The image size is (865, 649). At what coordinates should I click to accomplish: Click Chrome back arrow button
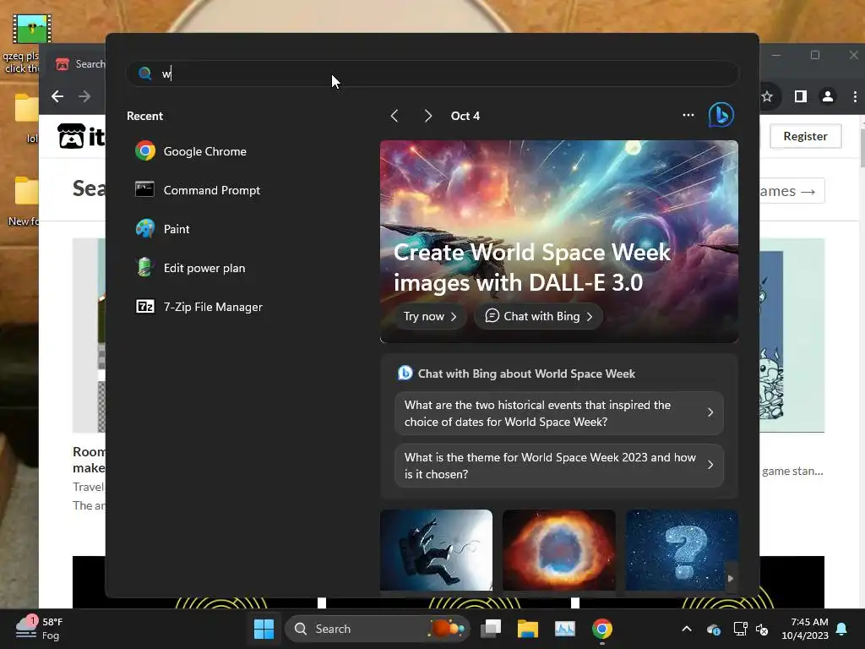pyautogui.click(x=57, y=96)
